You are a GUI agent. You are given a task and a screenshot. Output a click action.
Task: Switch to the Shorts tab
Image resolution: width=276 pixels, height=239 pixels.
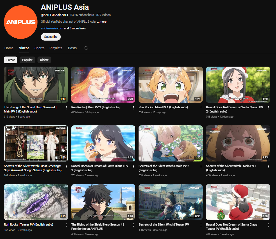pos(39,48)
